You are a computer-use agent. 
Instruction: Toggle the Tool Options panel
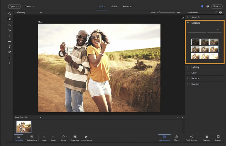pos(31,138)
